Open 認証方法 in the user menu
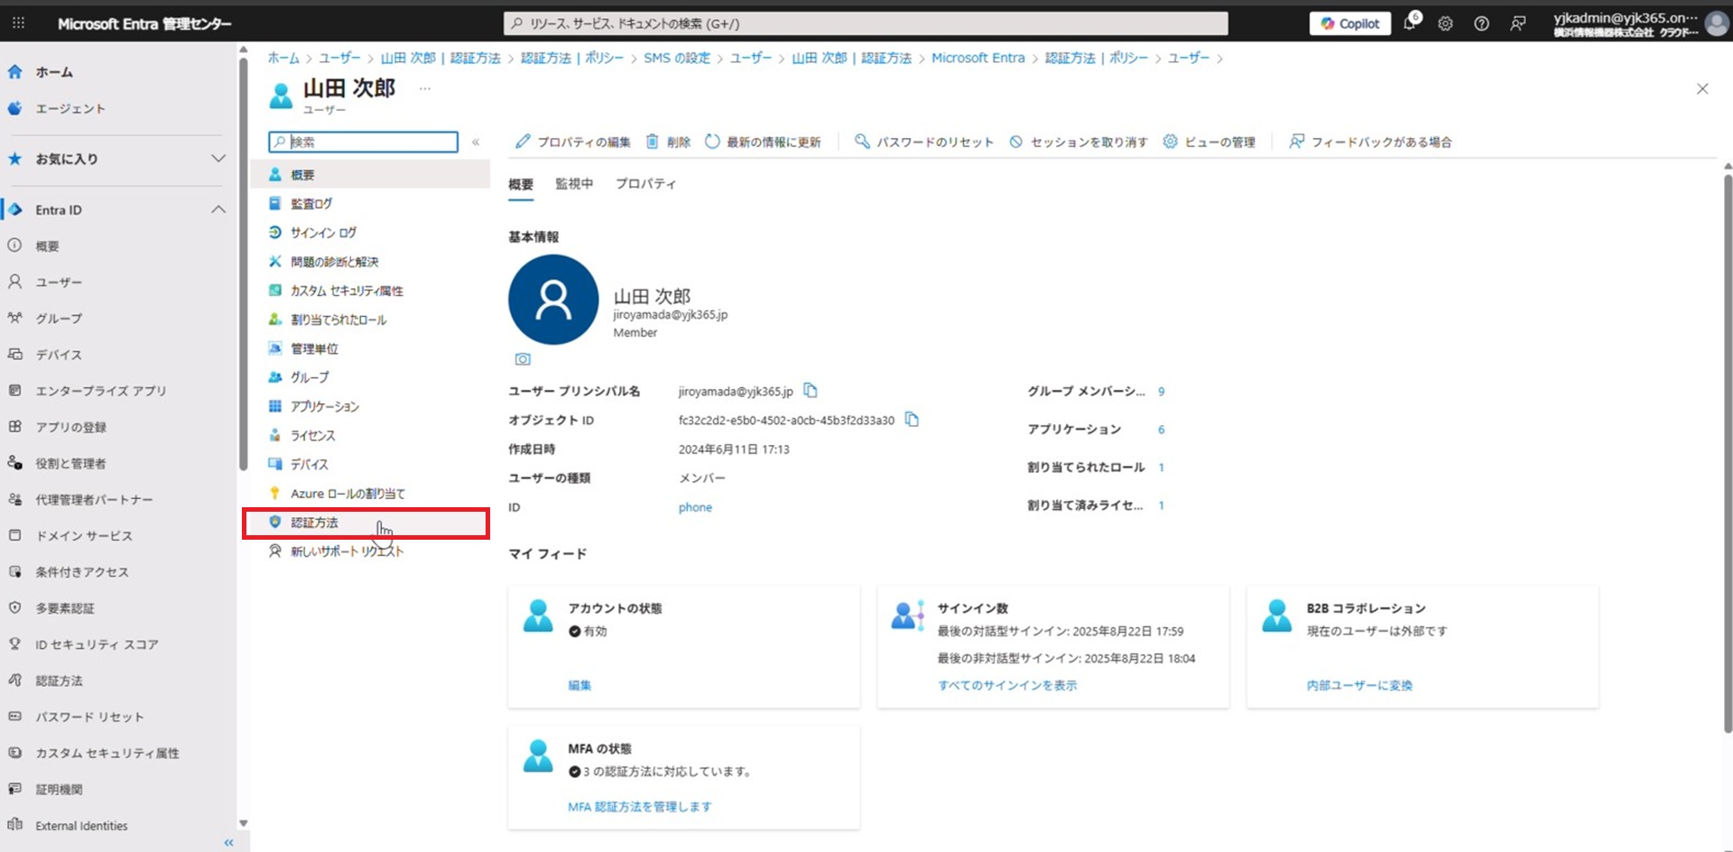 click(314, 523)
